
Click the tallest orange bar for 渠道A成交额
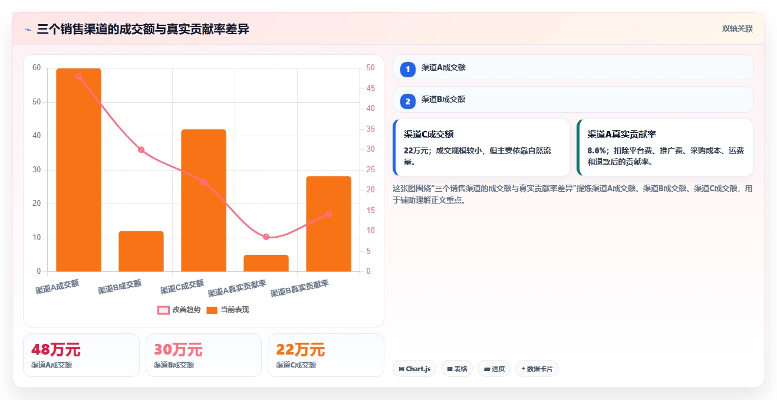[79, 170]
